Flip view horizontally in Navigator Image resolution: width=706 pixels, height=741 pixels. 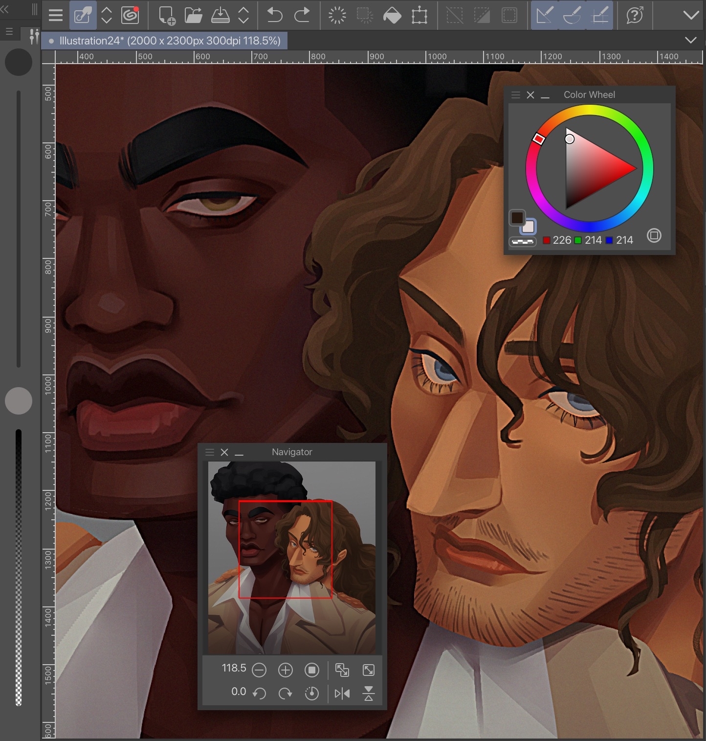pos(342,693)
